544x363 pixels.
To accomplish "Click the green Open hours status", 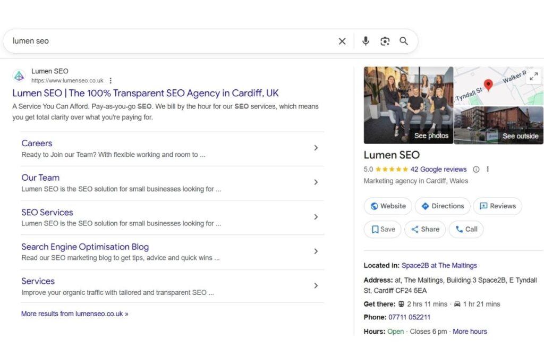I will coord(395,332).
